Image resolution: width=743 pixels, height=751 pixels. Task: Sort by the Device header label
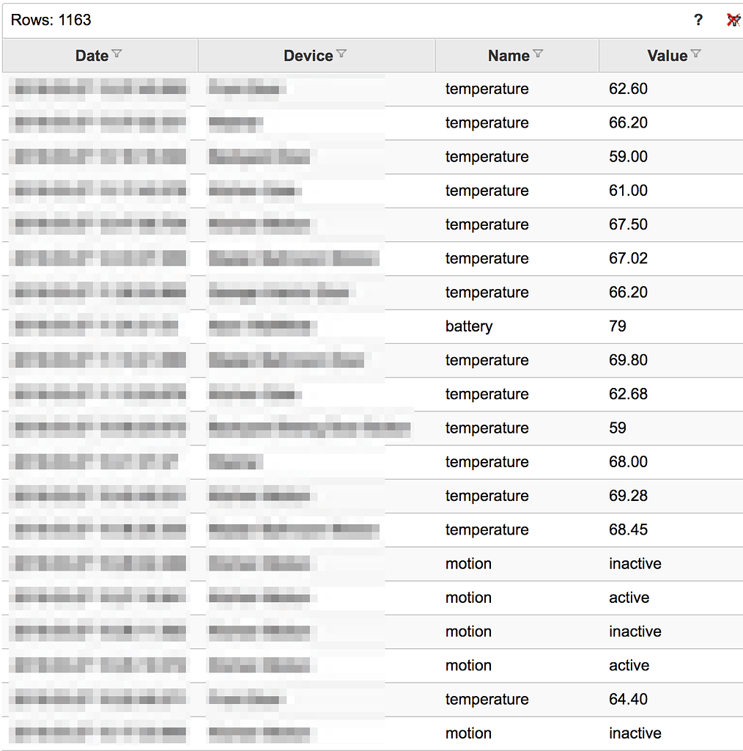click(x=308, y=56)
